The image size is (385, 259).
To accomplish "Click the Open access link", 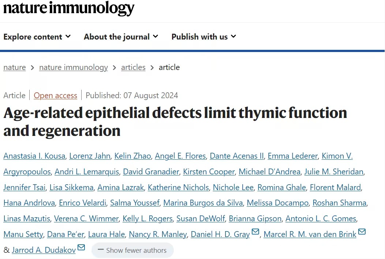I will coord(56,96).
